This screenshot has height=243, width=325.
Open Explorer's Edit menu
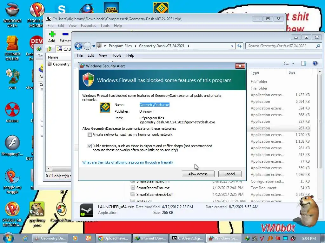click(90, 55)
